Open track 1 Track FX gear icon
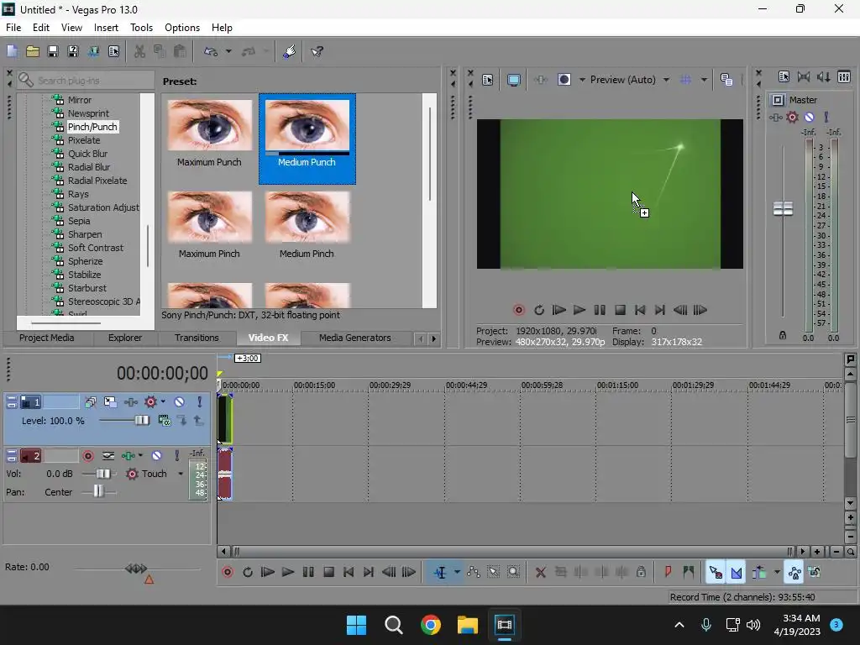The height and width of the screenshot is (645, 860). (x=150, y=402)
